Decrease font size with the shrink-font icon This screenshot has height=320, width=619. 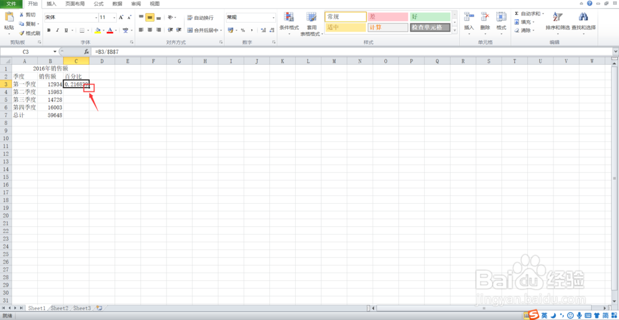129,18
